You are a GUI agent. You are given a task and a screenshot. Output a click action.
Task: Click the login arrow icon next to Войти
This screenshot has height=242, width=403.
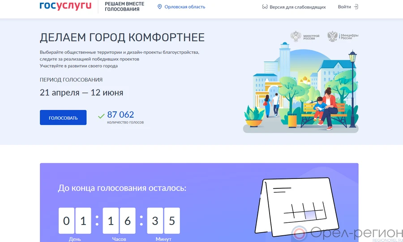[x=356, y=7]
